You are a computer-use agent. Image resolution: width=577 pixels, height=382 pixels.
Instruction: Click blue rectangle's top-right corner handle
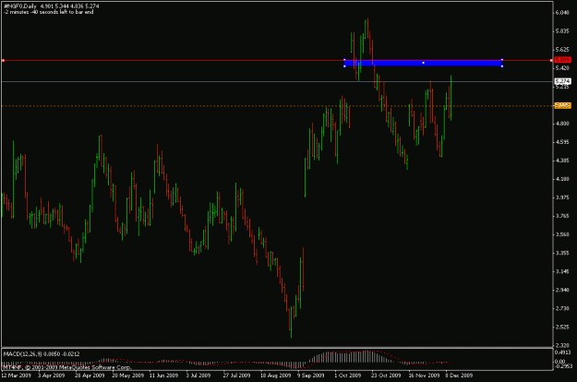click(502, 60)
